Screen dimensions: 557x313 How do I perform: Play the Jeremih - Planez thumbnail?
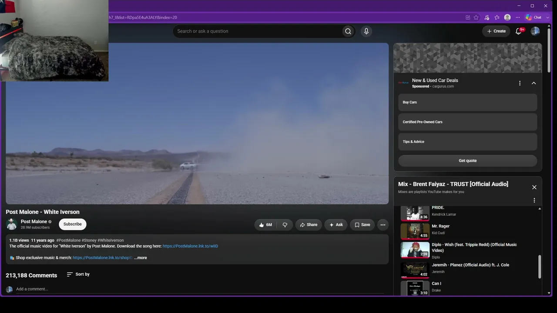[415, 270]
